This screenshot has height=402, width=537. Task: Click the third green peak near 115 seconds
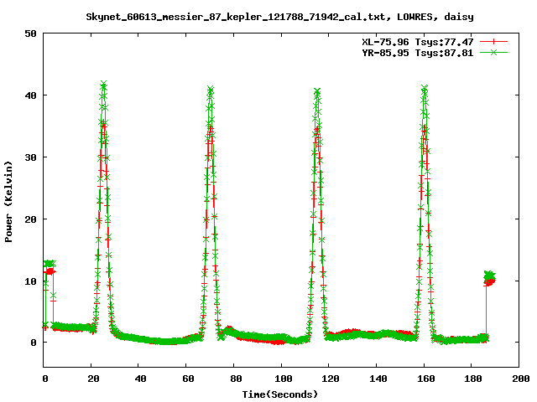[x=317, y=91]
